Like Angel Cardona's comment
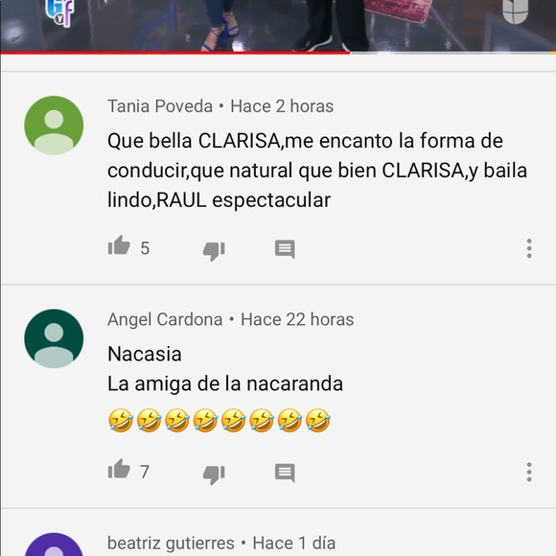 119,469
